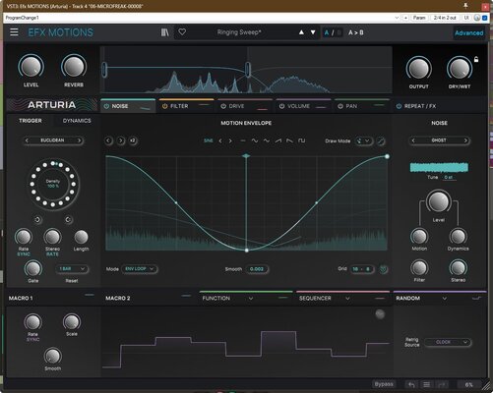This screenshot has width=493, height=393.
Task: Select the MACRO 2 tab
Action: pos(118,299)
